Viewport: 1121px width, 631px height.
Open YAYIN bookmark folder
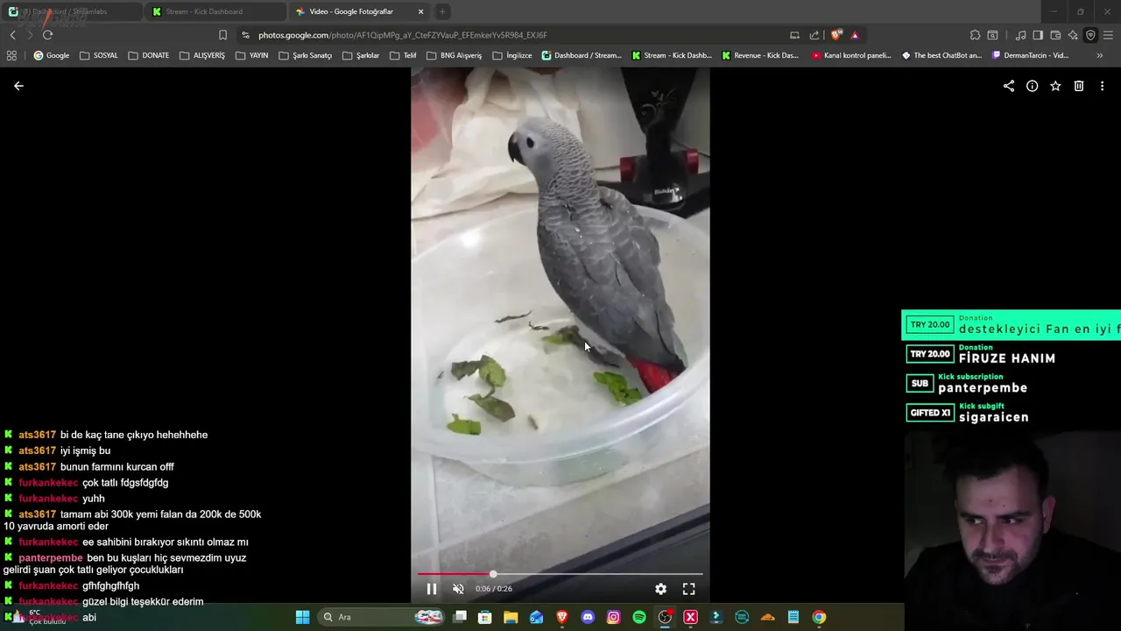coord(251,55)
